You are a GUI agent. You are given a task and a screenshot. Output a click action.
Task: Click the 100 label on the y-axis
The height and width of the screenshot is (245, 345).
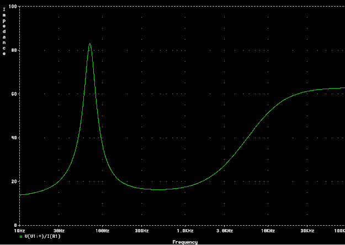pyautogui.click(x=12, y=6)
